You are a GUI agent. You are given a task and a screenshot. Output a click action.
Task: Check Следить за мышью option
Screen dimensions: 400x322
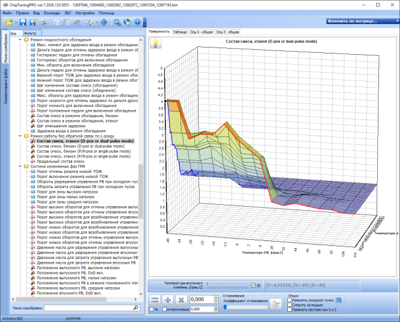click(290, 305)
